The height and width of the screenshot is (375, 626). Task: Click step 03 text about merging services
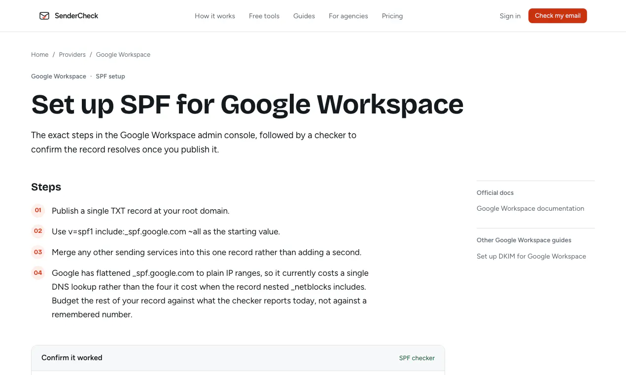coord(207,253)
